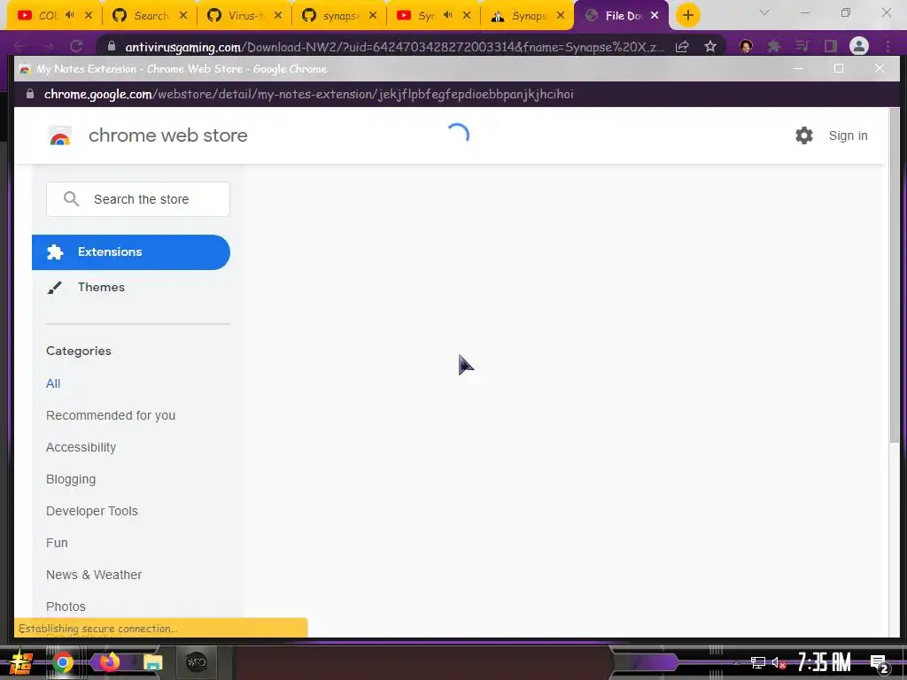Viewport: 907px width, 680px height.
Task: Open the Accessibility category
Action: click(81, 447)
